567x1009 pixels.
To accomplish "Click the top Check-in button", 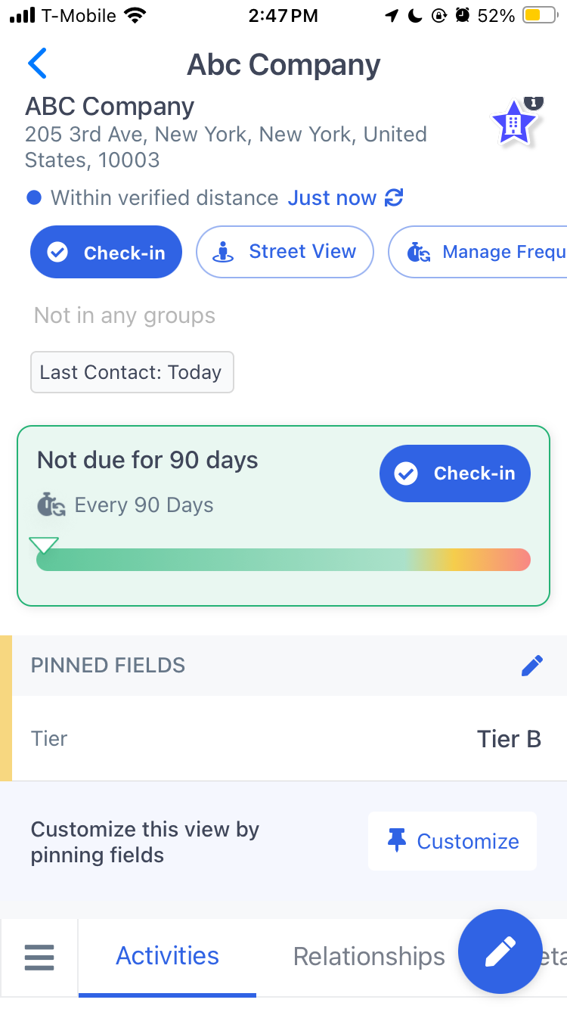I will click(107, 253).
